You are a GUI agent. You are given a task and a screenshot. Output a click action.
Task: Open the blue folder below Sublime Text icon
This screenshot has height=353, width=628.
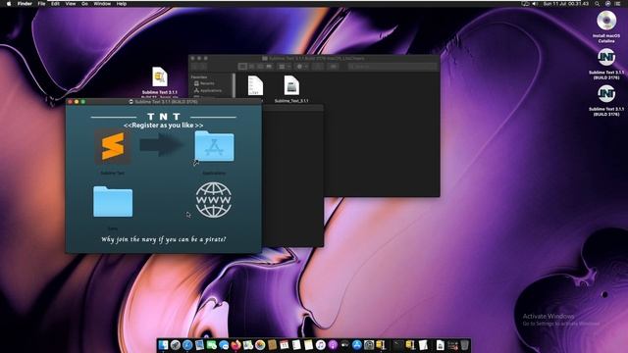113,202
